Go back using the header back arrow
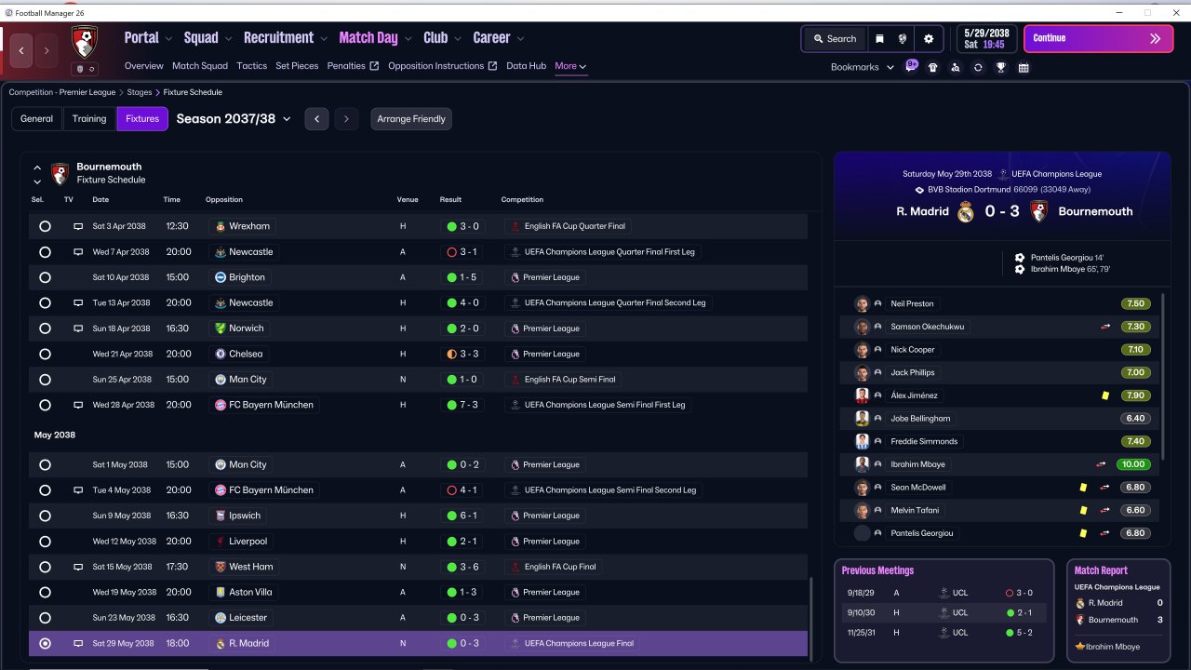The width and height of the screenshot is (1191, 670). [21, 50]
